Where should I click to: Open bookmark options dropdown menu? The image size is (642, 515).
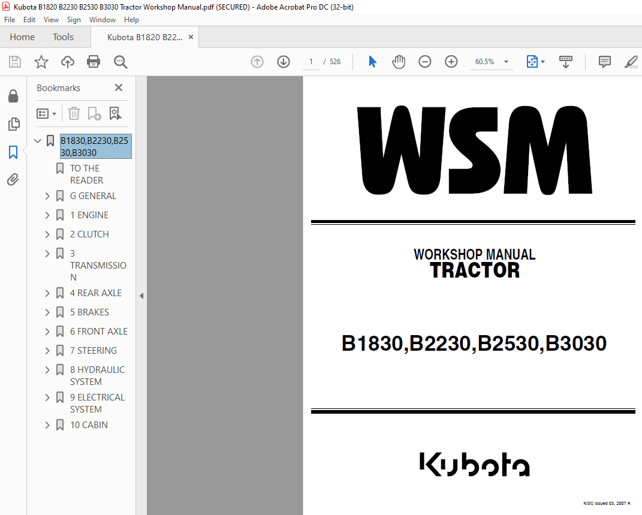pyautogui.click(x=46, y=113)
